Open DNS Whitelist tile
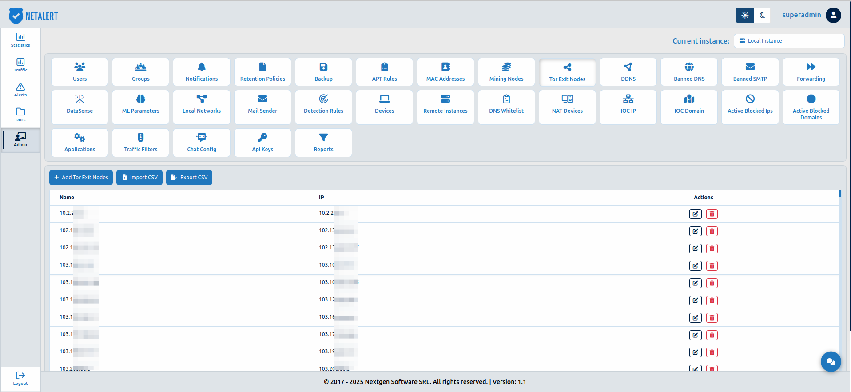This screenshot has width=851, height=392. [x=506, y=107]
